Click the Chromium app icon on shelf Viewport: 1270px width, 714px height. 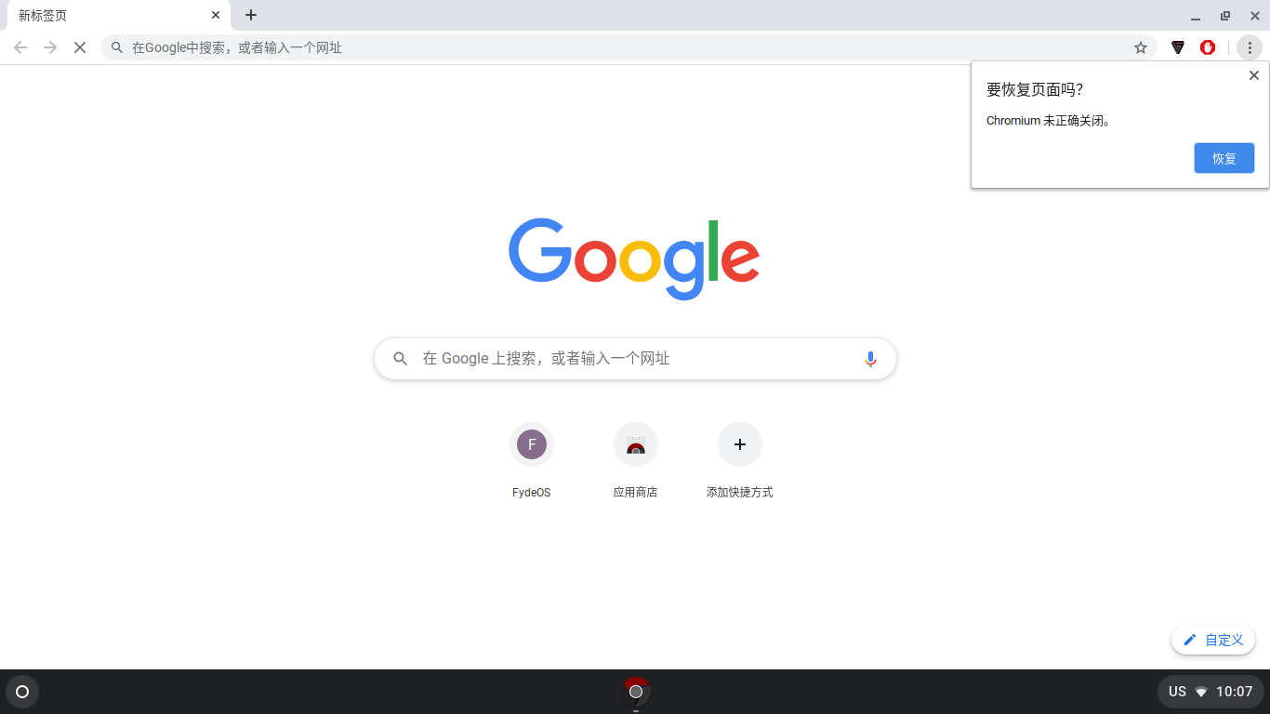click(x=636, y=692)
